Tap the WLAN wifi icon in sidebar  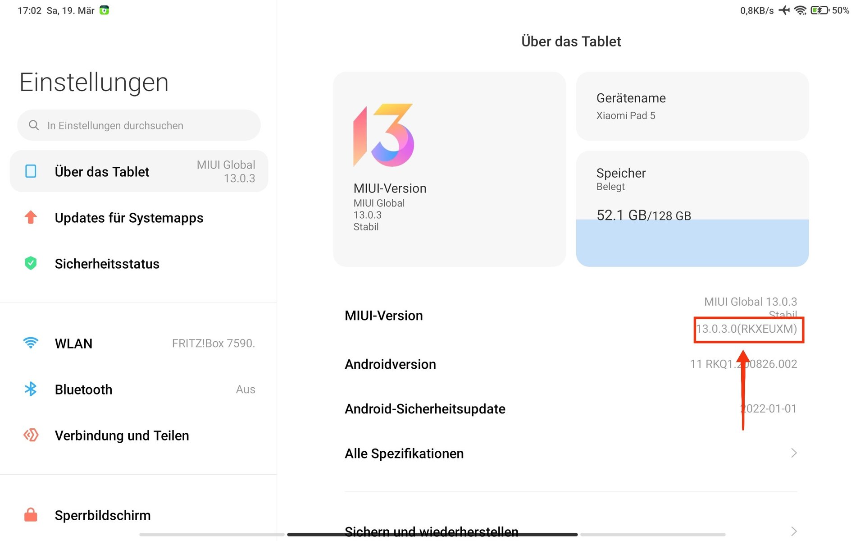pyautogui.click(x=31, y=343)
